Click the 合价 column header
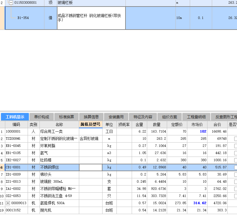Screen dimensions: 237x216 (217, 124)
